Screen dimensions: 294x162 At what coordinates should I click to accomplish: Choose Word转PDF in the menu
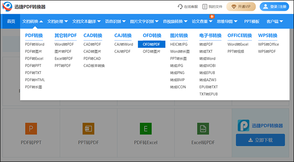tap(64, 44)
